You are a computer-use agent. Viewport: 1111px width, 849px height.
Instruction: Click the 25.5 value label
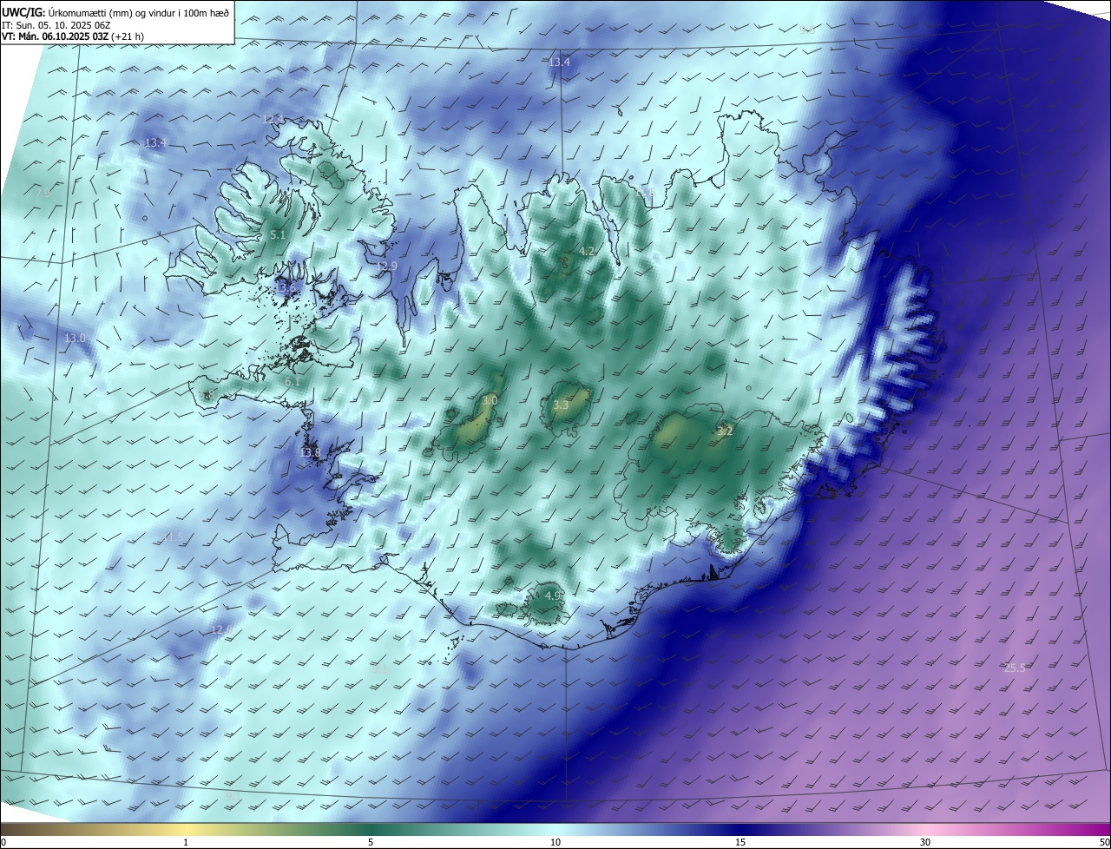pos(1015,668)
